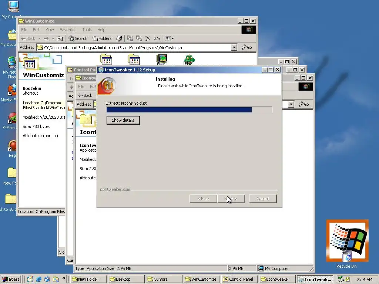The height and width of the screenshot is (284, 379).
Task: Click the Cancel button in IconTweaker Setup
Action: [263, 199]
